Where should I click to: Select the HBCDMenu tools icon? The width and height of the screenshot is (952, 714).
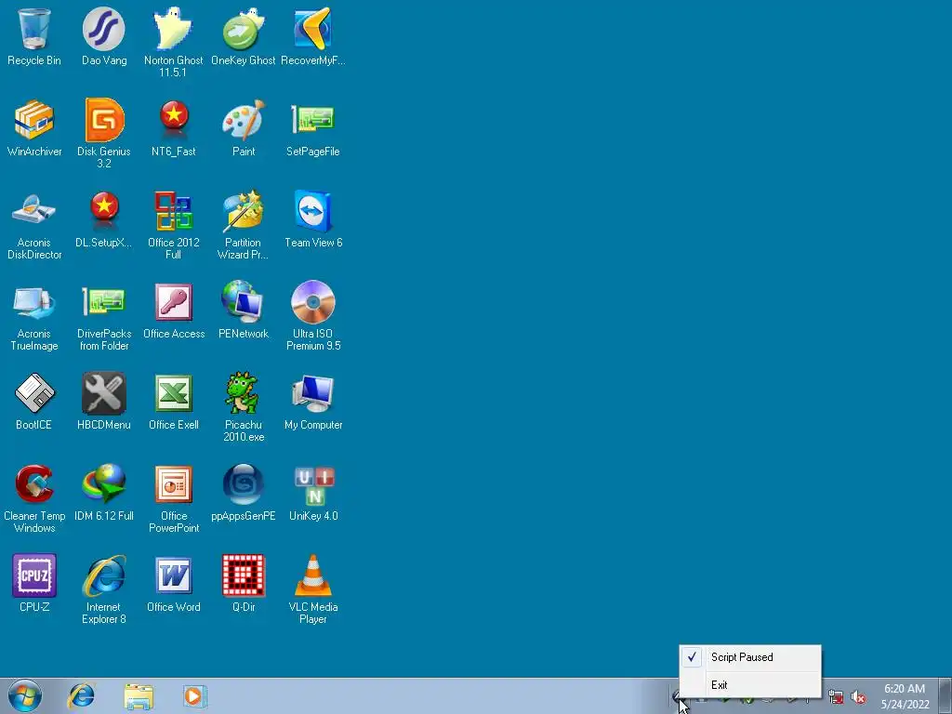tap(104, 393)
